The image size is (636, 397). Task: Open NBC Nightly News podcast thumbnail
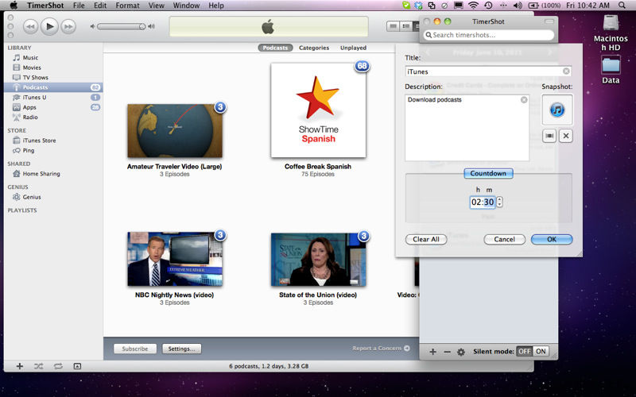(175, 260)
